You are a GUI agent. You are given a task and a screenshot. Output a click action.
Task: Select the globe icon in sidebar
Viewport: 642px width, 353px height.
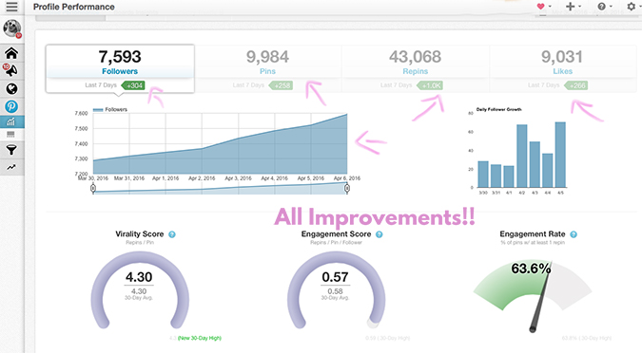[x=11, y=88]
